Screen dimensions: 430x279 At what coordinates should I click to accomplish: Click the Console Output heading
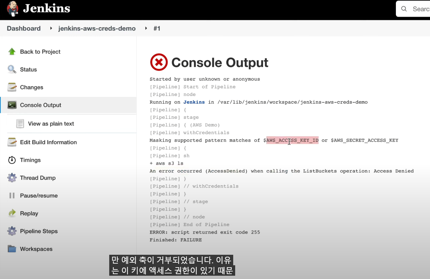[220, 63]
